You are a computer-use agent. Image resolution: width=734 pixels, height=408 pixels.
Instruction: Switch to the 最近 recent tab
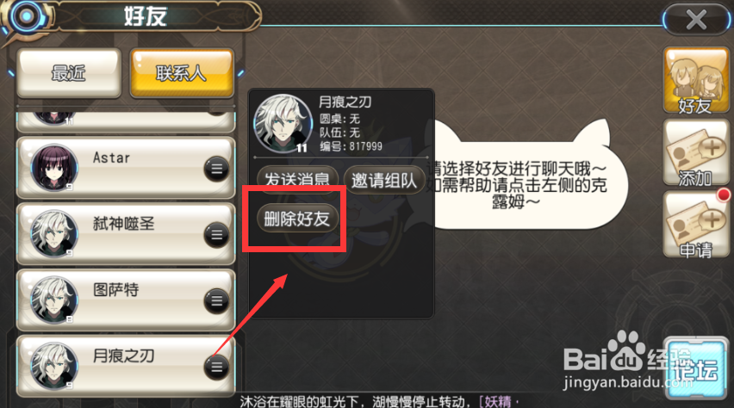[x=69, y=73]
